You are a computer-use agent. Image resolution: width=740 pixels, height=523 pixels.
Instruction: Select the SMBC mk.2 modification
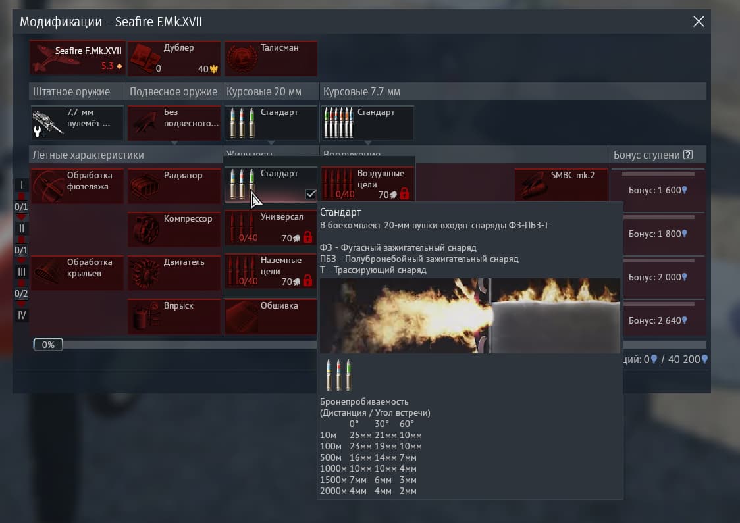pos(561,185)
